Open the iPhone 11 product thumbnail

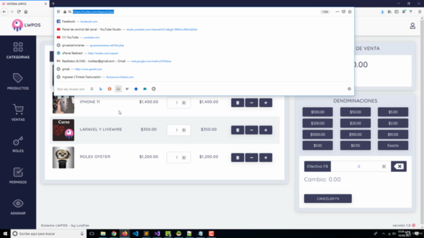64,103
